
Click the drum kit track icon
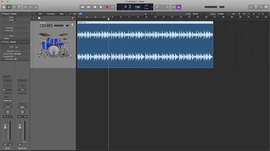coord(54,45)
